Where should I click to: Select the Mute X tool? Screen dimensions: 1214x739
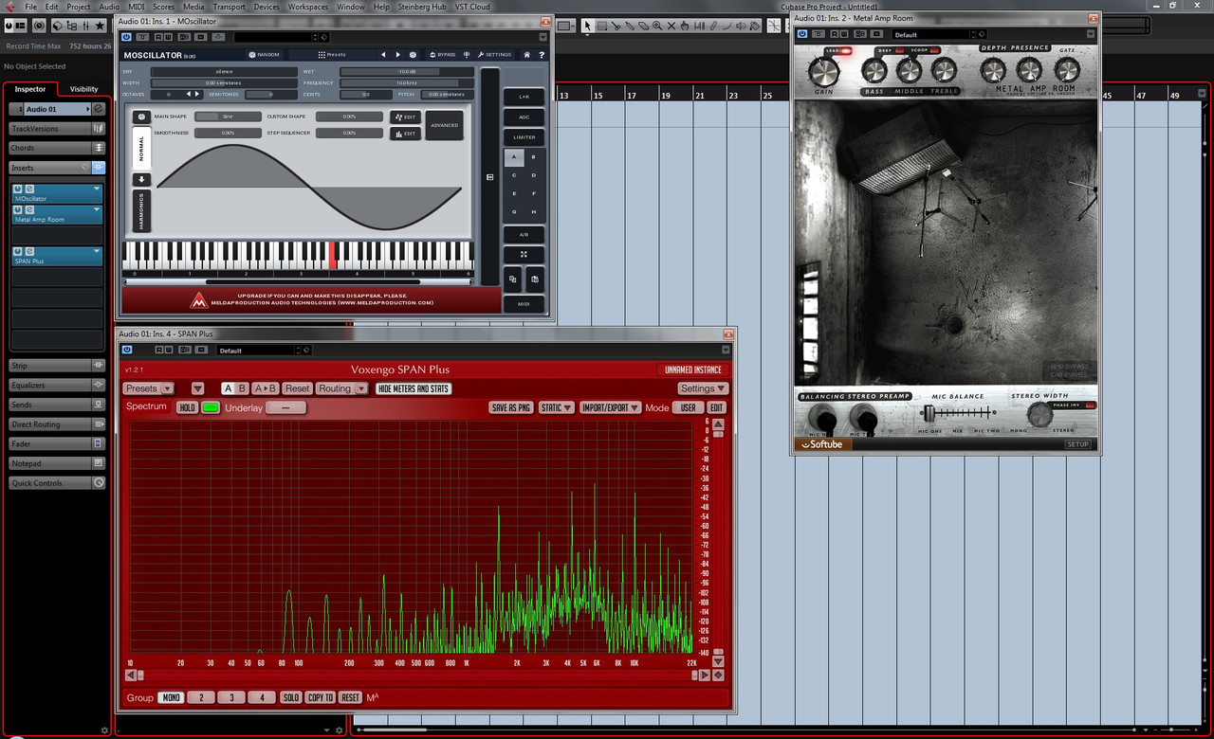coord(671,26)
